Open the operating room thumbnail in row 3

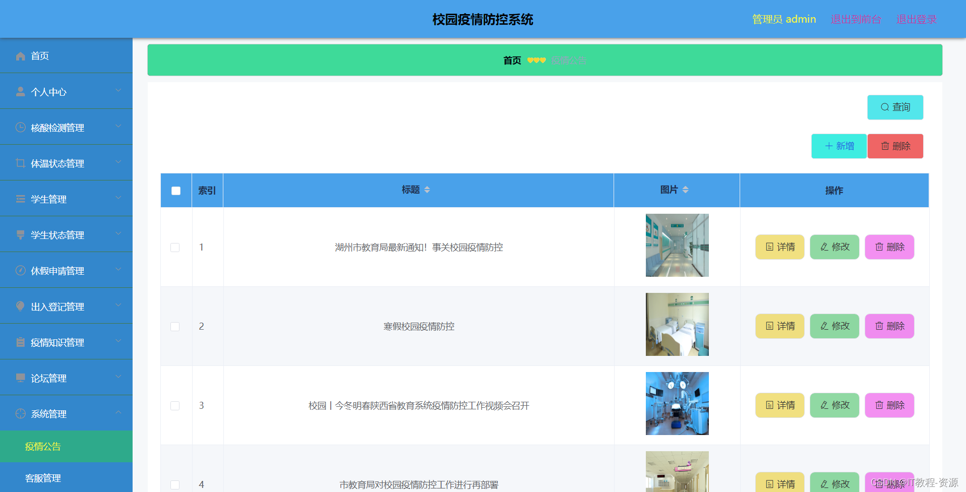[677, 403]
